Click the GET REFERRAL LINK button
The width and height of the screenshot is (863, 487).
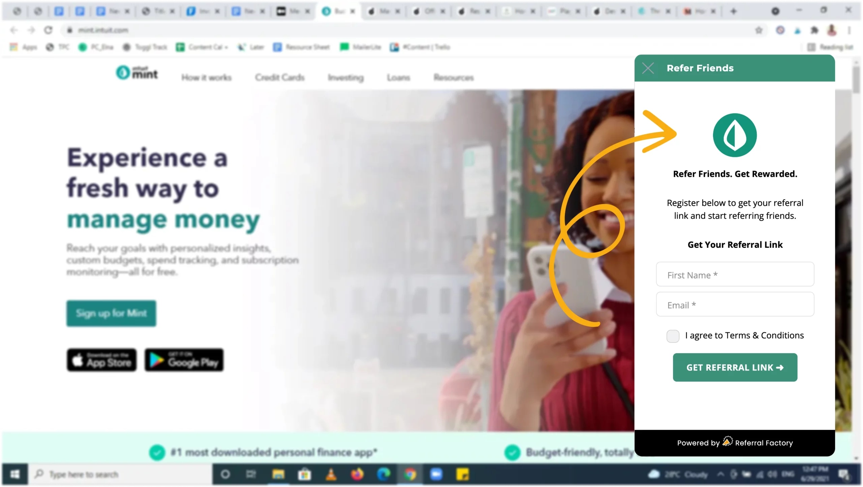pos(735,367)
